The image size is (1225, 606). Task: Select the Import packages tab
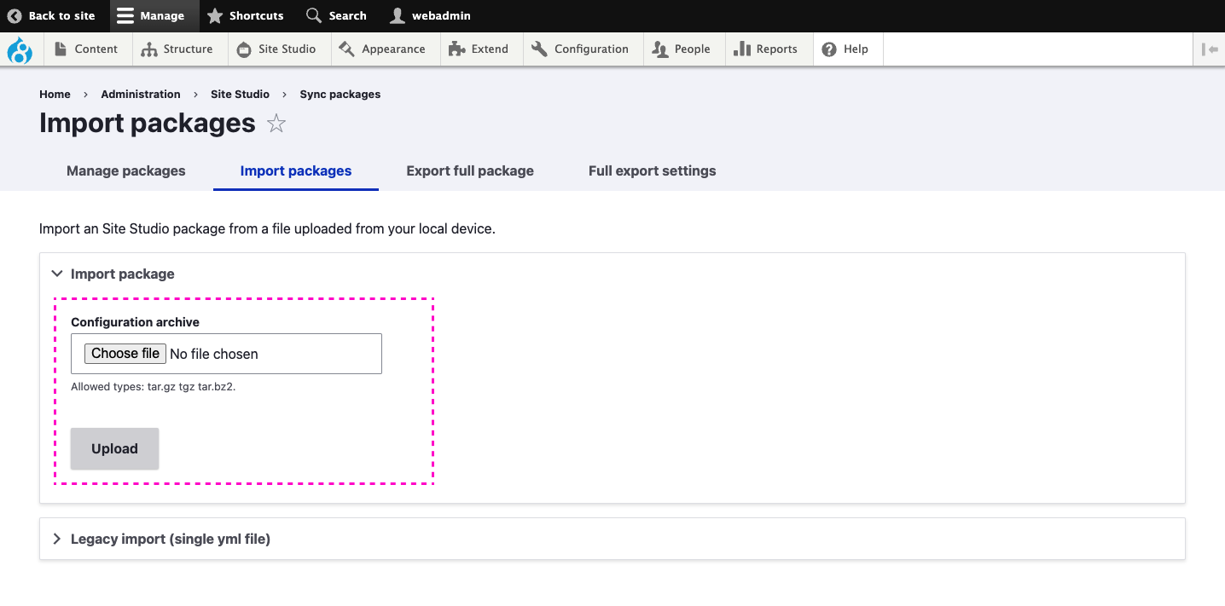296,170
